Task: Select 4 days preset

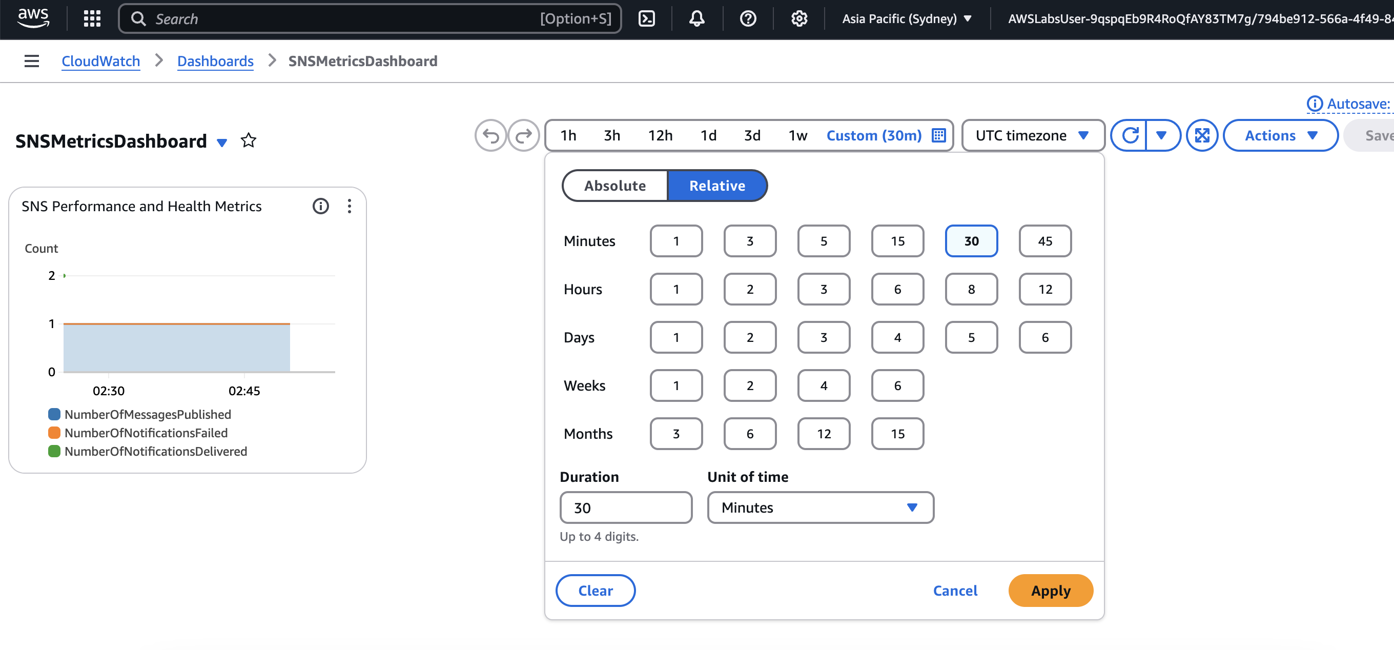Action: coord(897,337)
